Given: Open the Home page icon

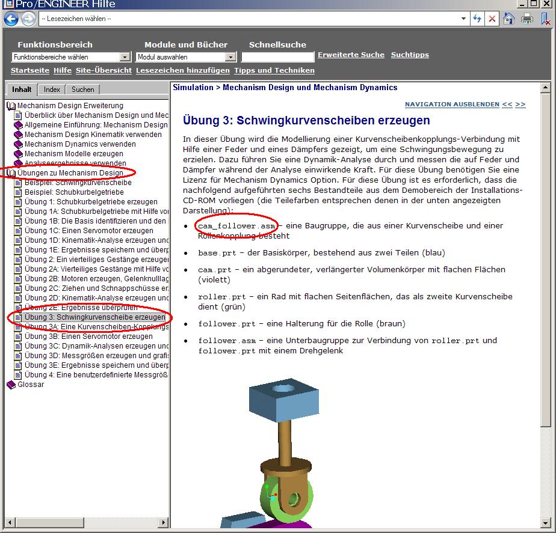Looking at the screenshot, I should click(x=509, y=19).
